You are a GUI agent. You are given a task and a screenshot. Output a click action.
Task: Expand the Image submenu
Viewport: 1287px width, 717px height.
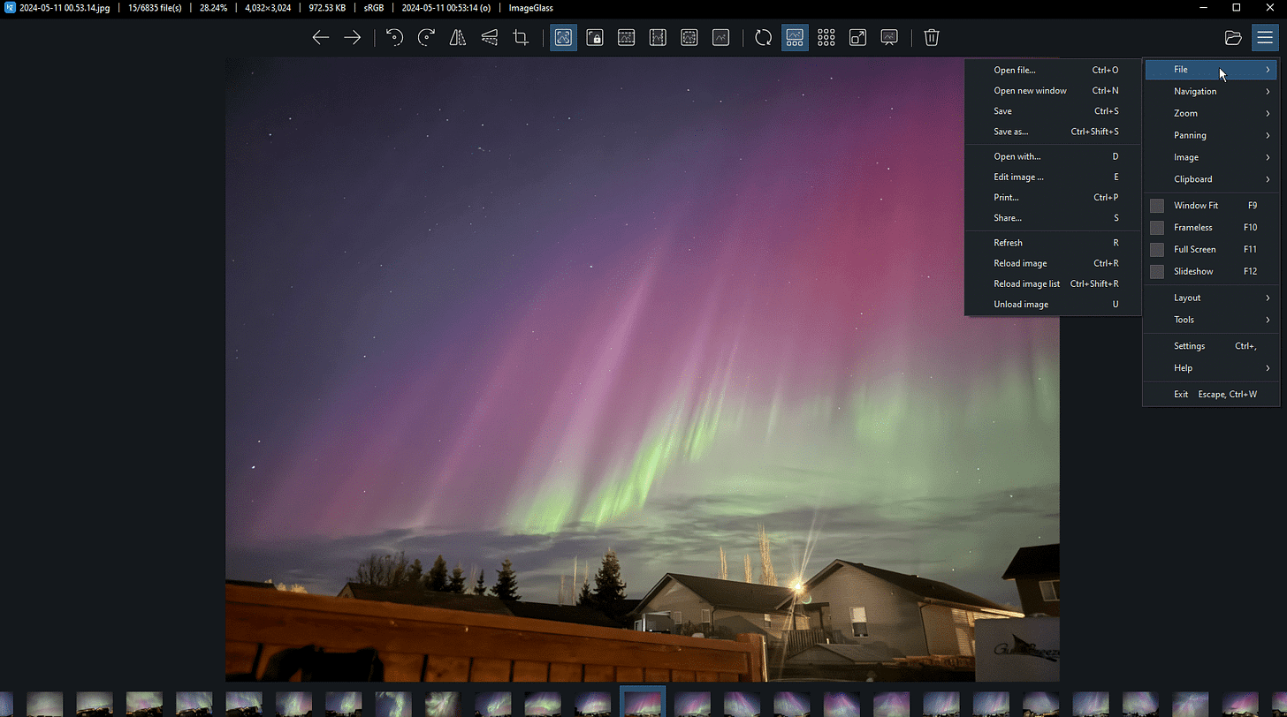point(1211,157)
